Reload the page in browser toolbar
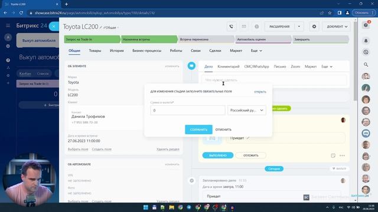 (21, 13)
